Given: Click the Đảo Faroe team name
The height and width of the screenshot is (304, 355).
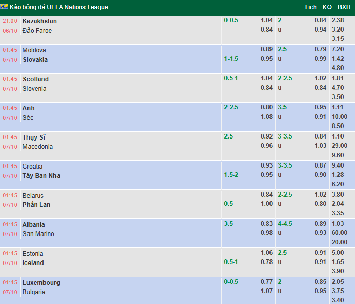Looking at the screenshot, I should pos(37,31).
